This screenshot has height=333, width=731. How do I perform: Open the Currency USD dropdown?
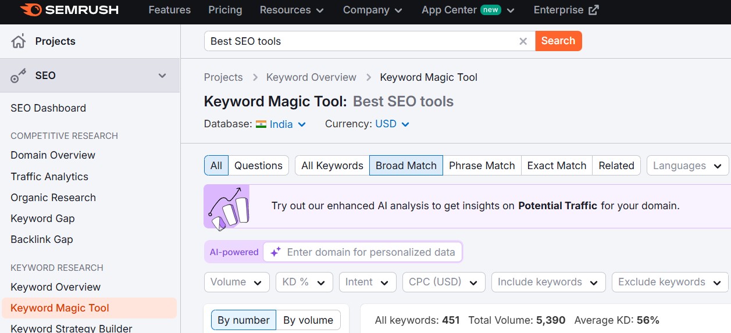[393, 124]
